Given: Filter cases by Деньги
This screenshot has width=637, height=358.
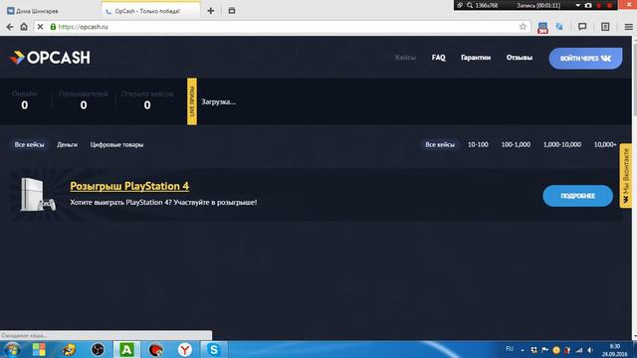Looking at the screenshot, I should point(67,144).
